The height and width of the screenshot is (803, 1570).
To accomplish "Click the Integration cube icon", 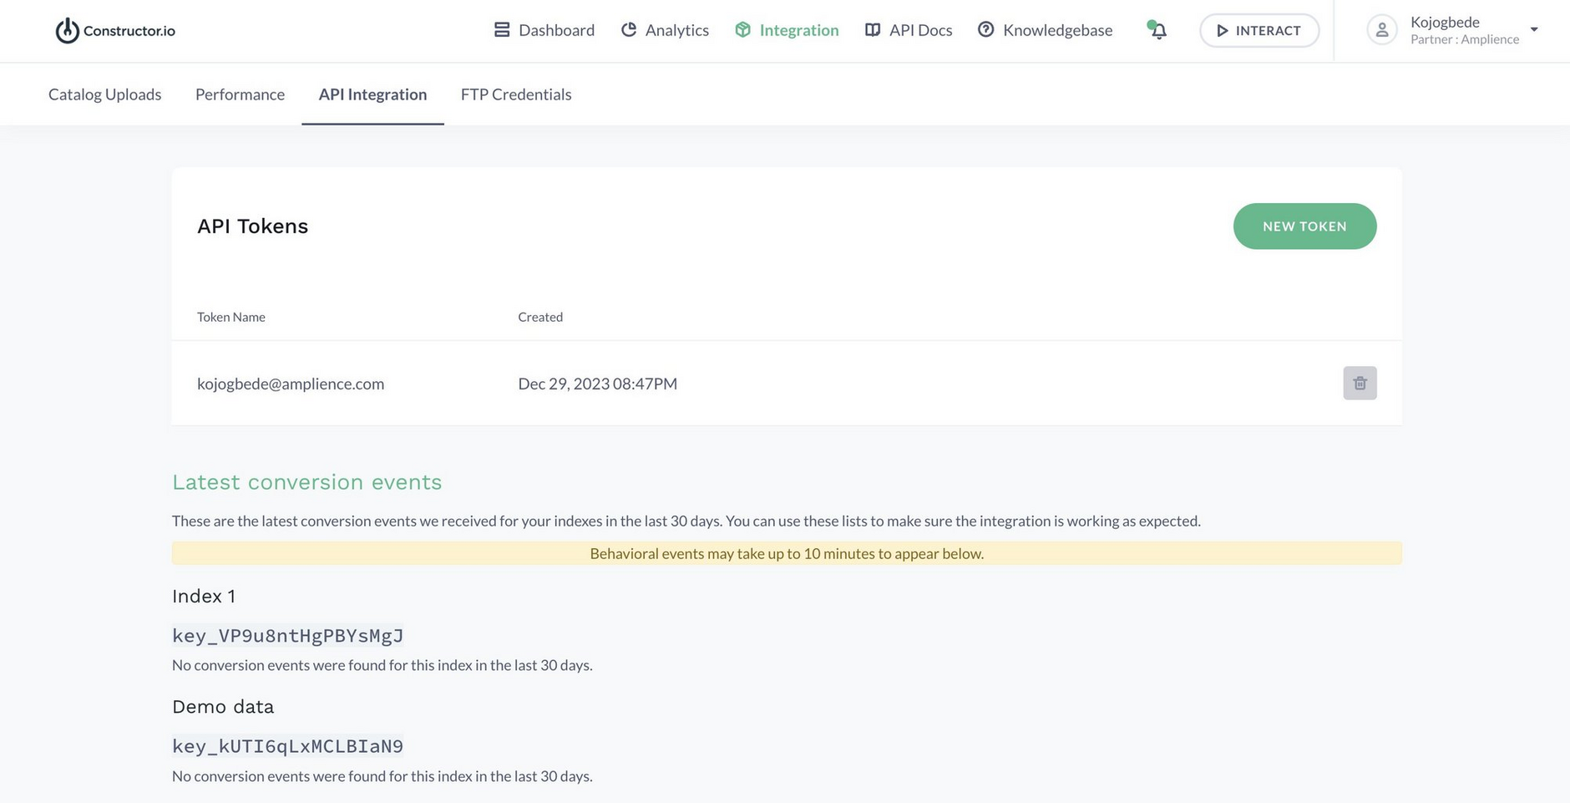I will click(x=742, y=30).
